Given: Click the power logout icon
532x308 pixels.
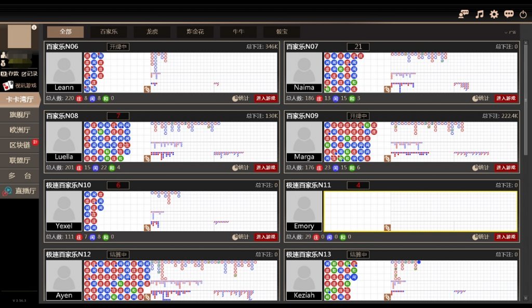Looking at the screenshot, I should point(523,14).
